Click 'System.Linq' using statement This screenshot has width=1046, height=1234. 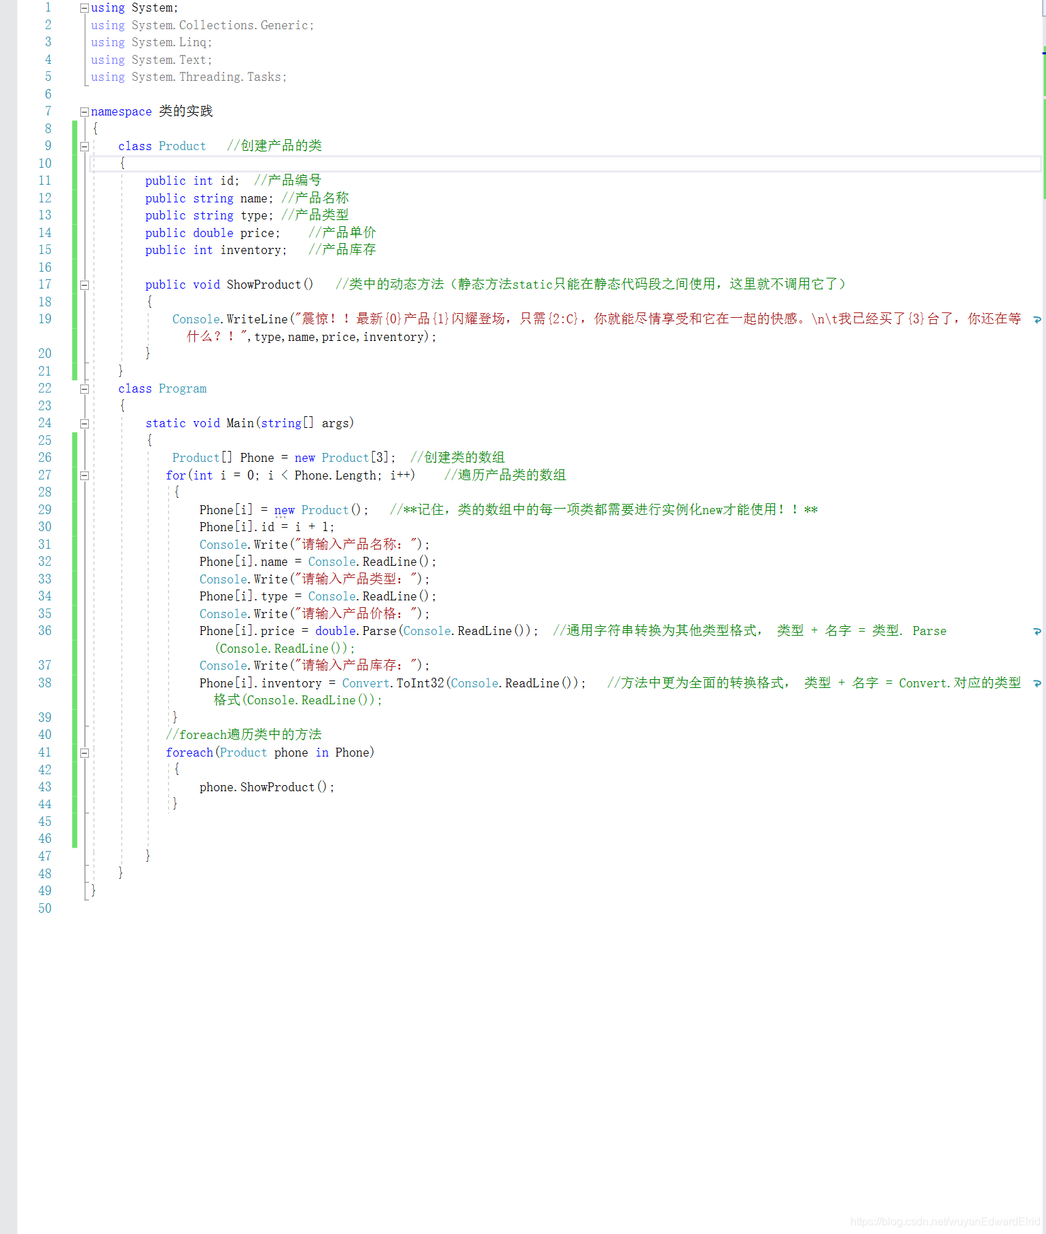pyautogui.click(x=168, y=42)
